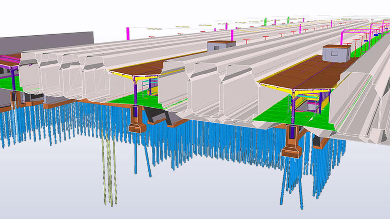This screenshot has width=390, height=219.
Task: Pick the dark grey wall block at upper left
Action: (47, 42)
